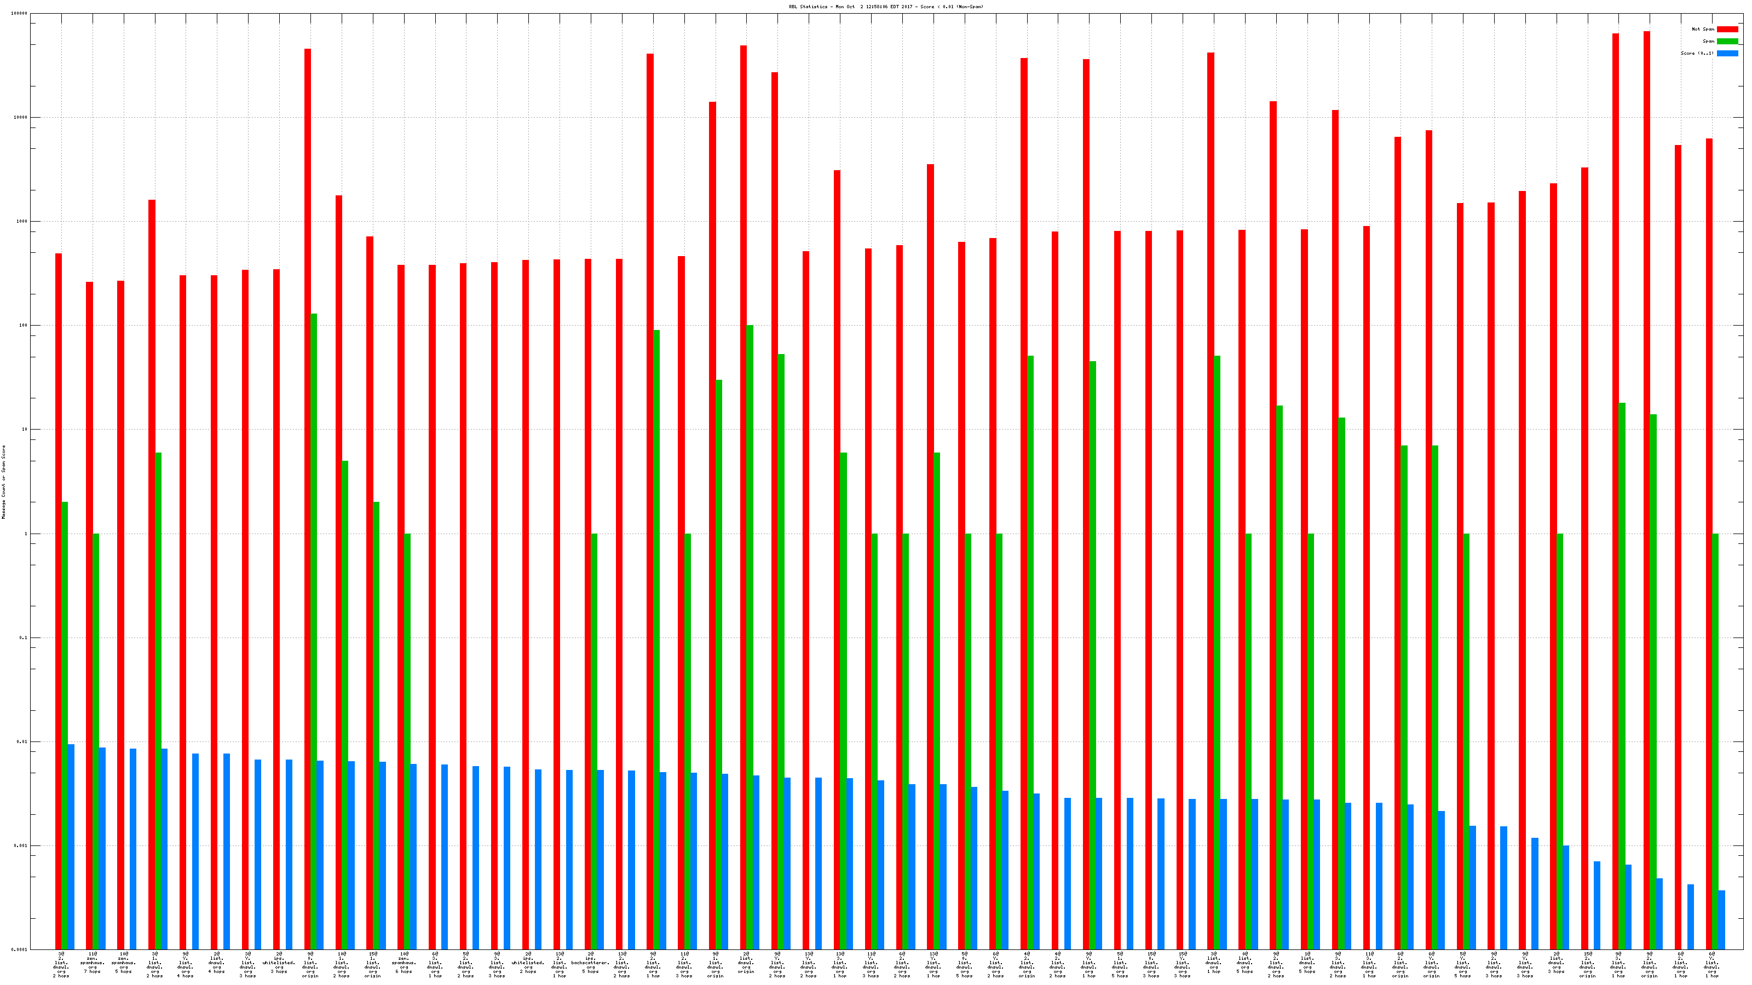The image size is (1752, 985).
Task: Click the 0.01 y-axis tick label
Action: coord(22,741)
